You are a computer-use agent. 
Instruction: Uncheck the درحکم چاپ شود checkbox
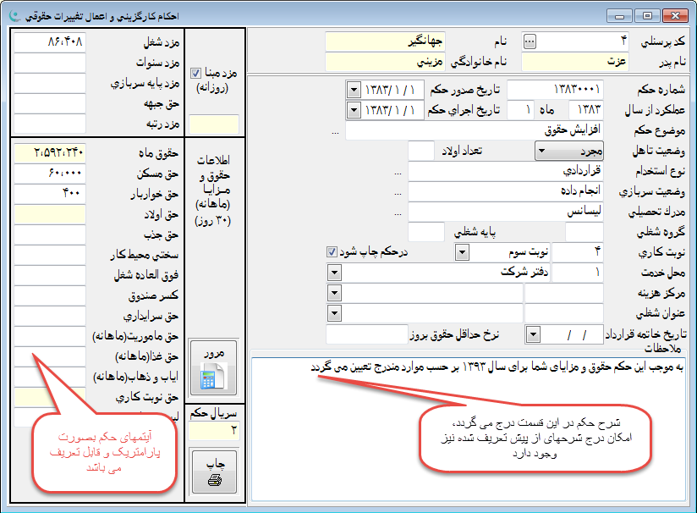[332, 252]
